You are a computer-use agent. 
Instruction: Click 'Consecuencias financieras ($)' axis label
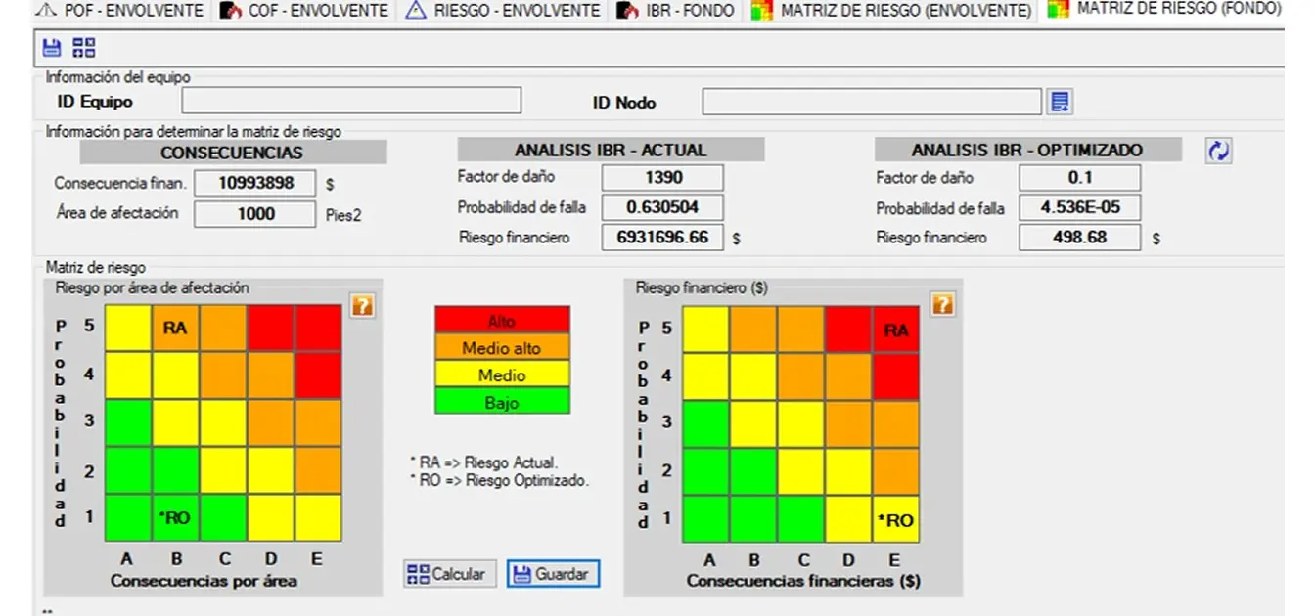[803, 581]
